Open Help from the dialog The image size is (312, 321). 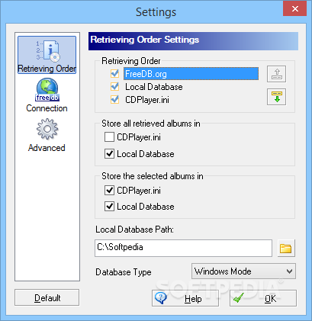pyautogui.click(x=185, y=298)
